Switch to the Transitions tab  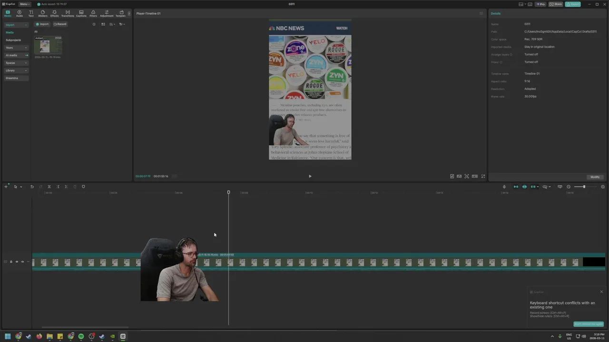tap(68, 13)
